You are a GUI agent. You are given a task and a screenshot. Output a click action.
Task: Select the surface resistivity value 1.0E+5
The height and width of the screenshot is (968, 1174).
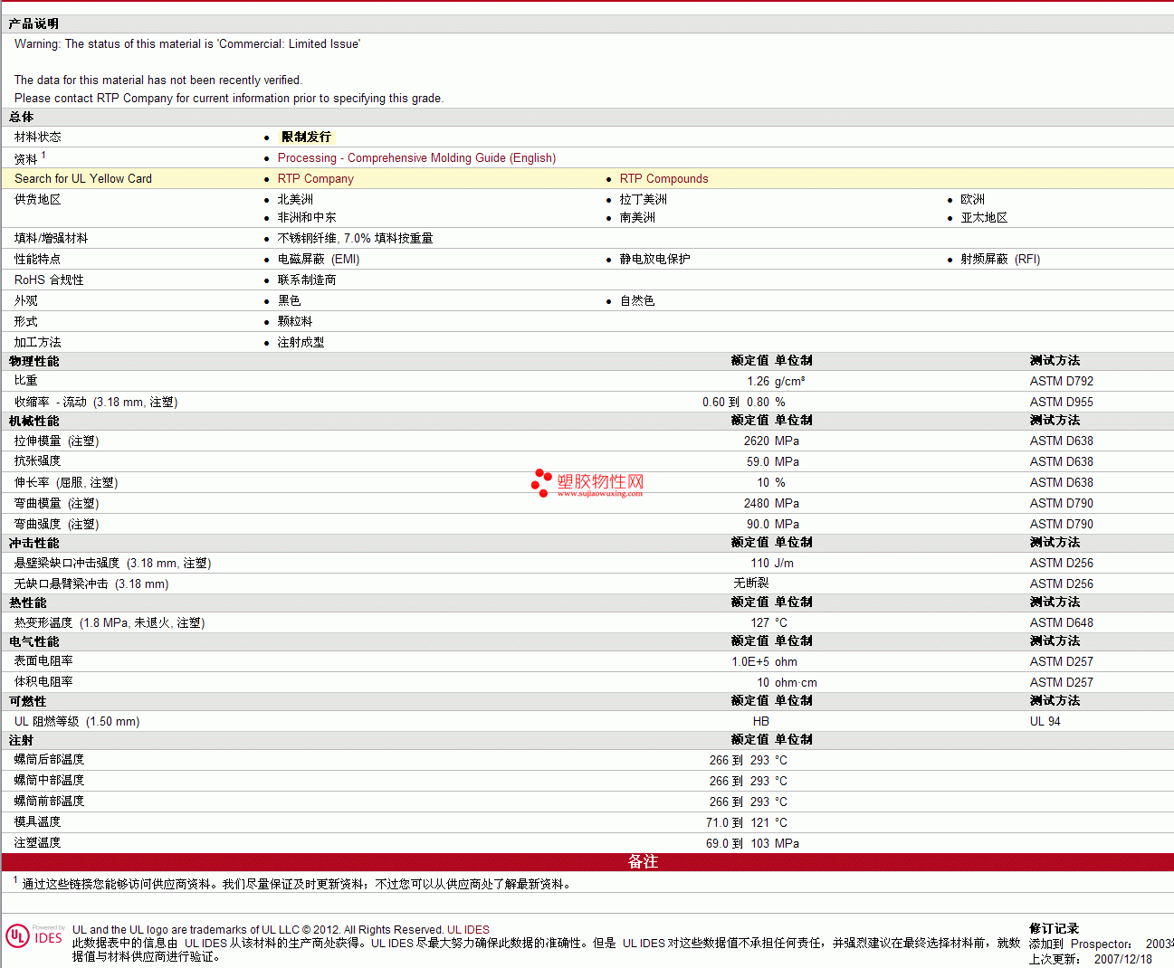pyautogui.click(x=750, y=661)
